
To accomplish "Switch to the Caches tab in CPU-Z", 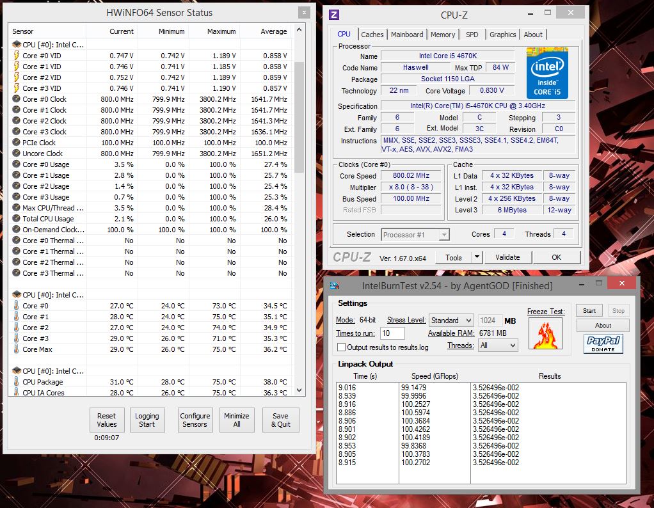I will point(372,35).
